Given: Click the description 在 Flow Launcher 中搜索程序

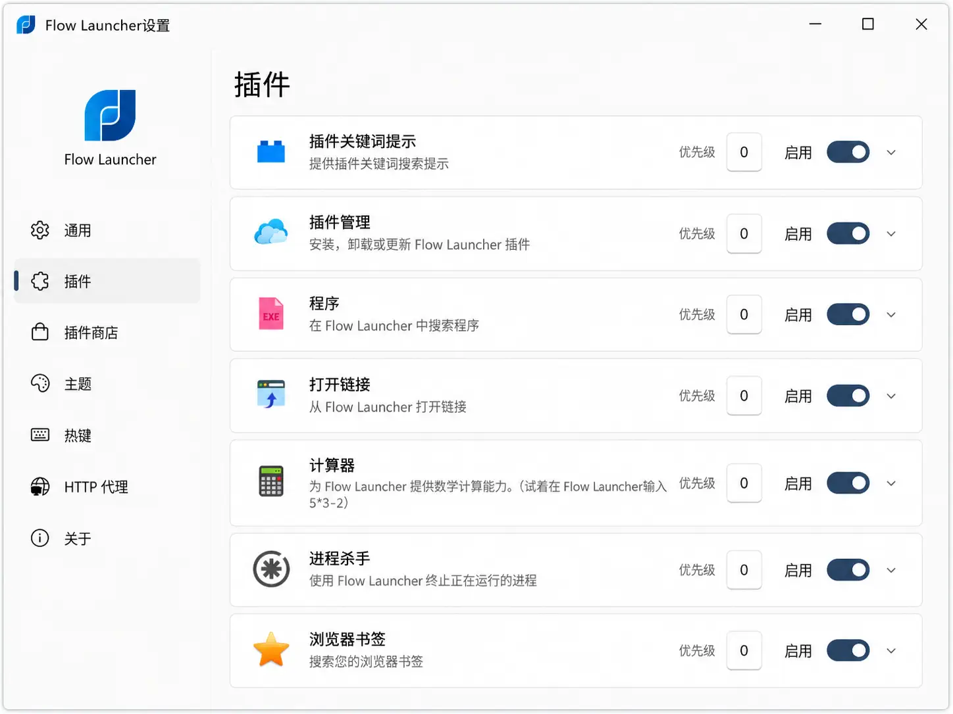Looking at the screenshot, I should 394,325.
